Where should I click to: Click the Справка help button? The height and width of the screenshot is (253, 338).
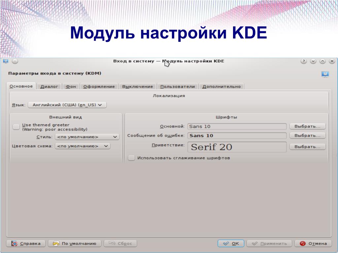26,243
